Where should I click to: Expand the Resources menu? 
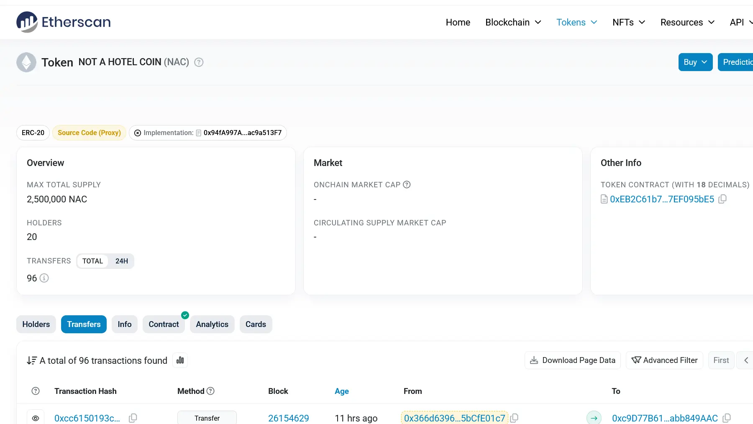688,22
